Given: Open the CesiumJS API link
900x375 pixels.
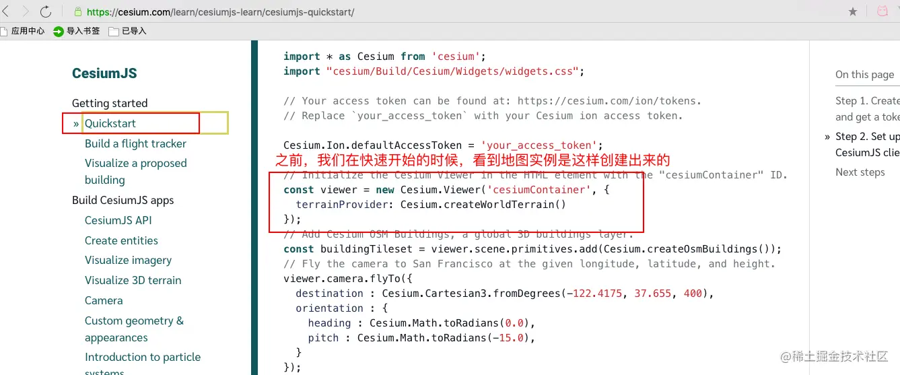Looking at the screenshot, I should click(x=118, y=220).
